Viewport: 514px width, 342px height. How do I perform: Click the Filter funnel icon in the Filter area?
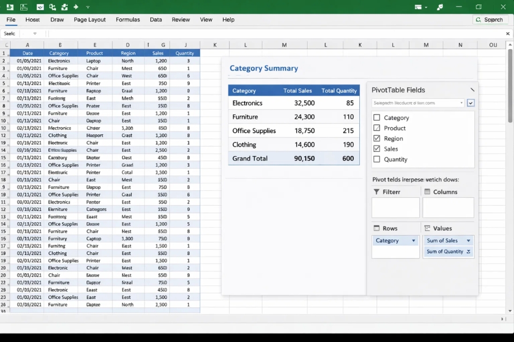click(378, 191)
